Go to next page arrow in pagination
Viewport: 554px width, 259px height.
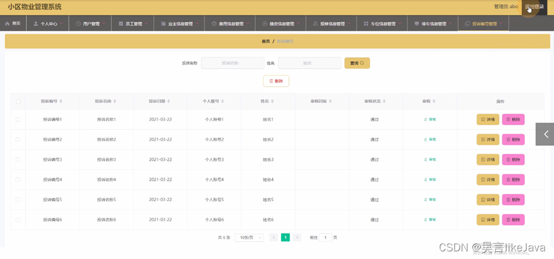(x=297, y=237)
